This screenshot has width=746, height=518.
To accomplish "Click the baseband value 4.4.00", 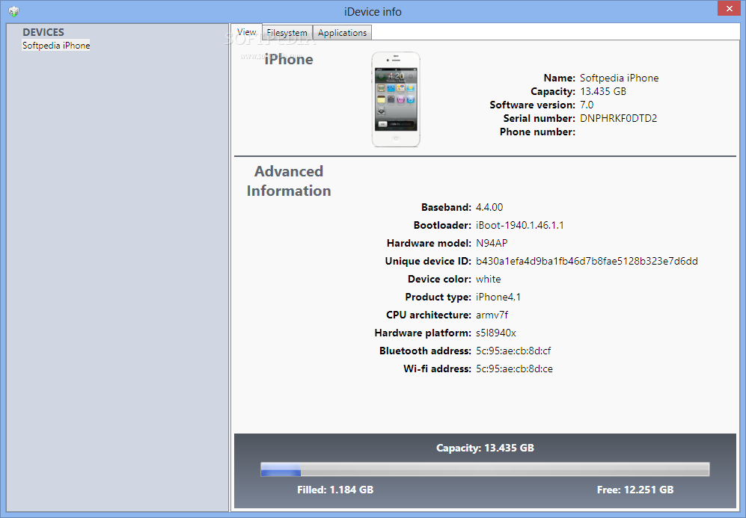I will (x=489, y=207).
